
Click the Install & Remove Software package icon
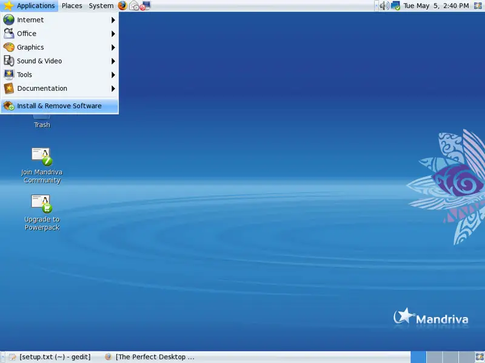coord(8,106)
